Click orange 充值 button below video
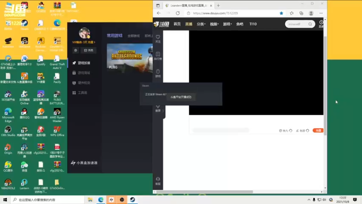Viewport: 362px width, 204px height. pyautogui.click(x=318, y=131)
